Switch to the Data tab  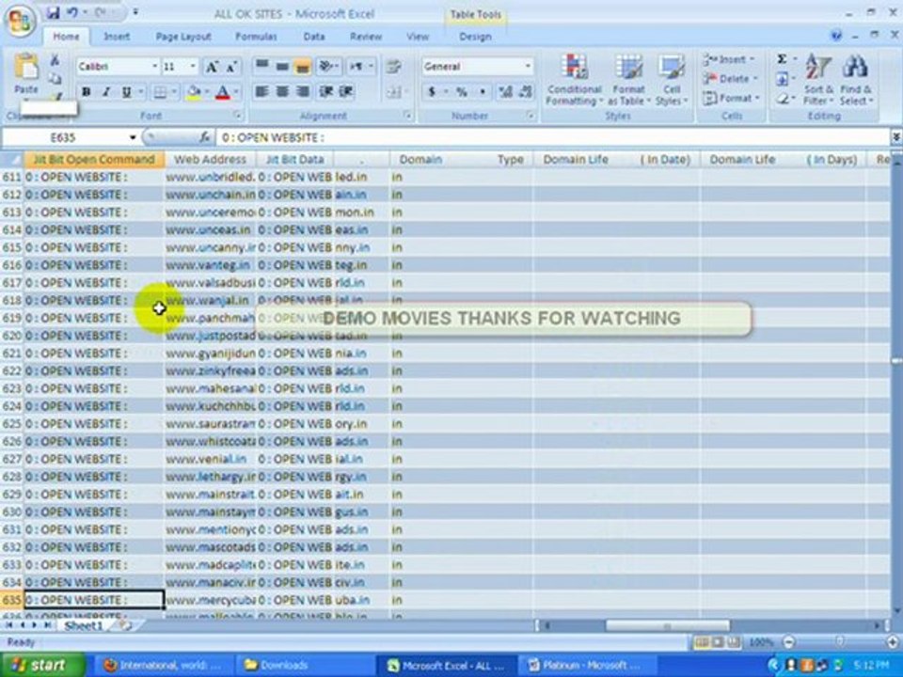pos(314,37)
